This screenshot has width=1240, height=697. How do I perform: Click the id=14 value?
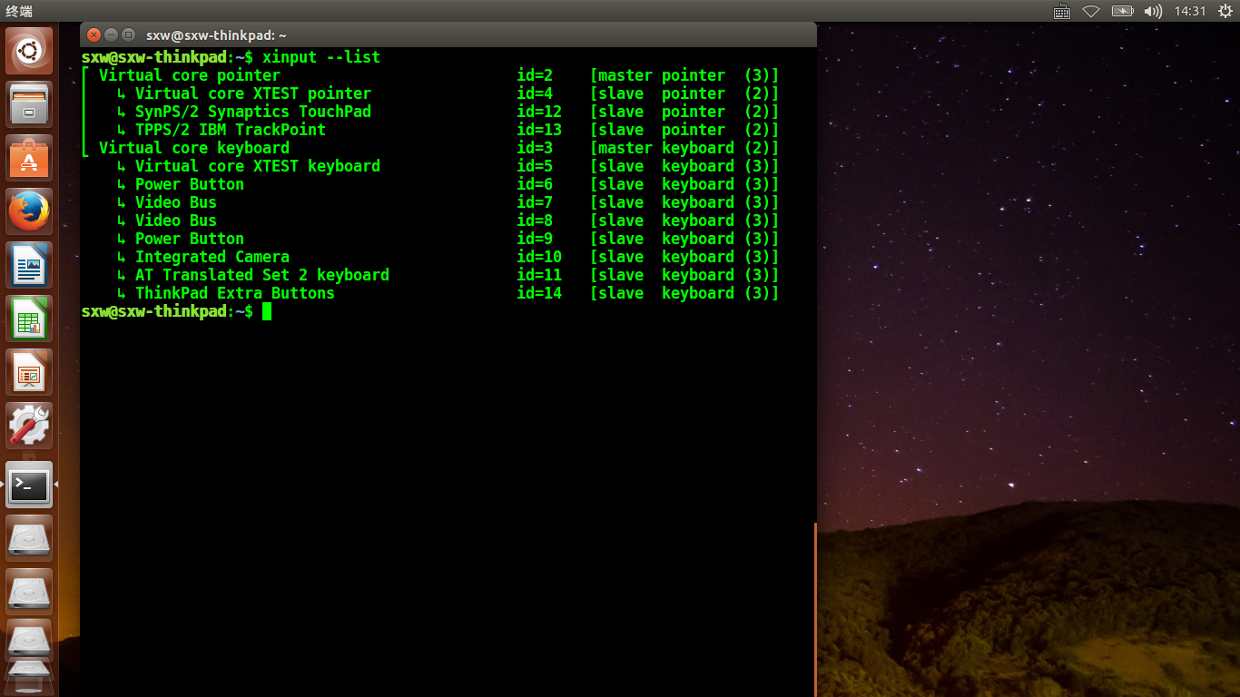pyautogui.click(x=539, y=293)
